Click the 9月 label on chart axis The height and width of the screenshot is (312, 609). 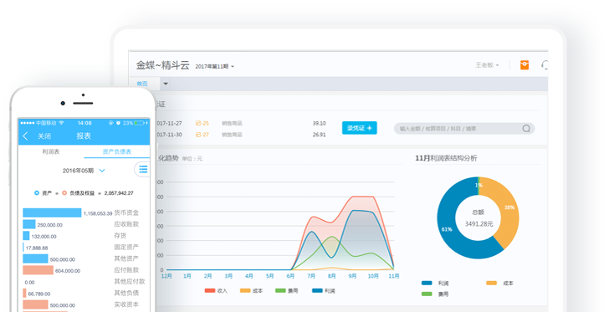click(352, 276)
